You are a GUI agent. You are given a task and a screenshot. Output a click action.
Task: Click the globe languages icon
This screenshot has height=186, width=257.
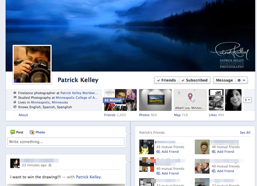coord(15,107)
